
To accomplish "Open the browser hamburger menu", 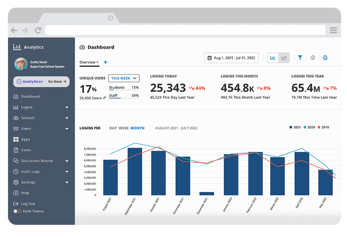I will click(x=333, y=30).
